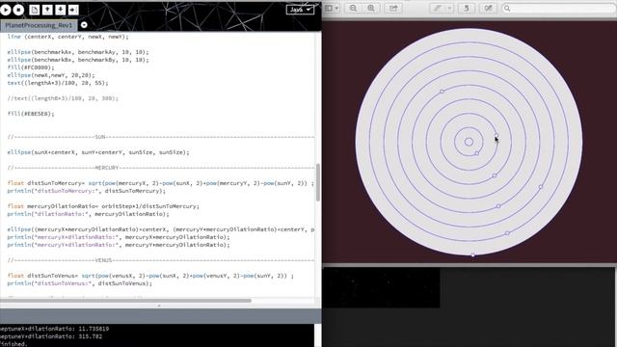Image resolution: width=617 pixels, height=347 pixels.
Task: Click the rotate icon in Preview
Action: [467, 8]
